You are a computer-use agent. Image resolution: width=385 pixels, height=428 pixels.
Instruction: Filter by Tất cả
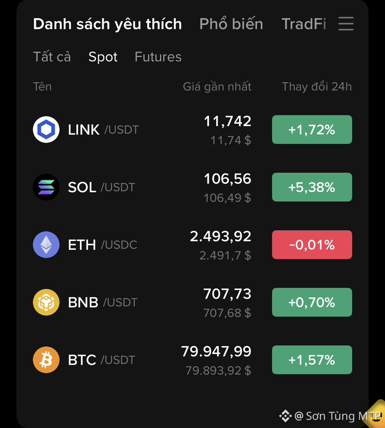click(52, 57)
